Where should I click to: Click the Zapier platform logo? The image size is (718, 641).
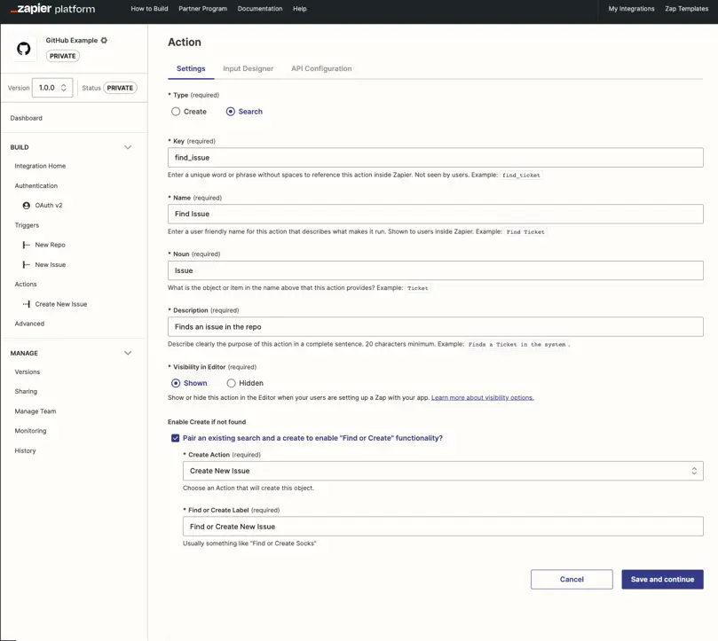coord(52,9)
